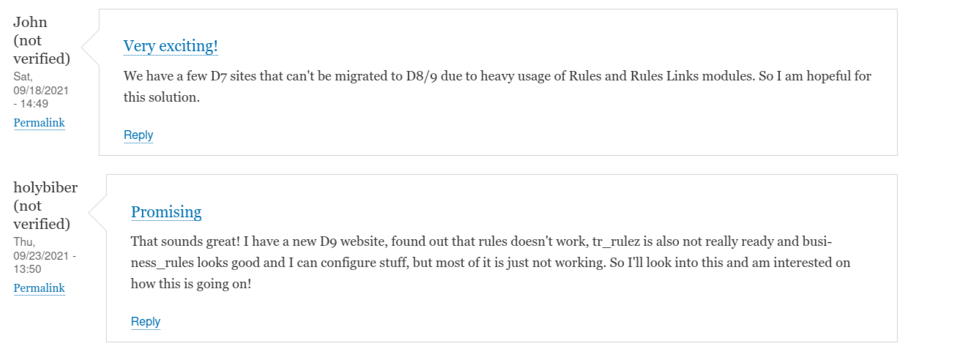Image resolution: width=958 pixels, height=360 pixels.
Task: Click the author name holybiber
Action: tap(45, 187)
